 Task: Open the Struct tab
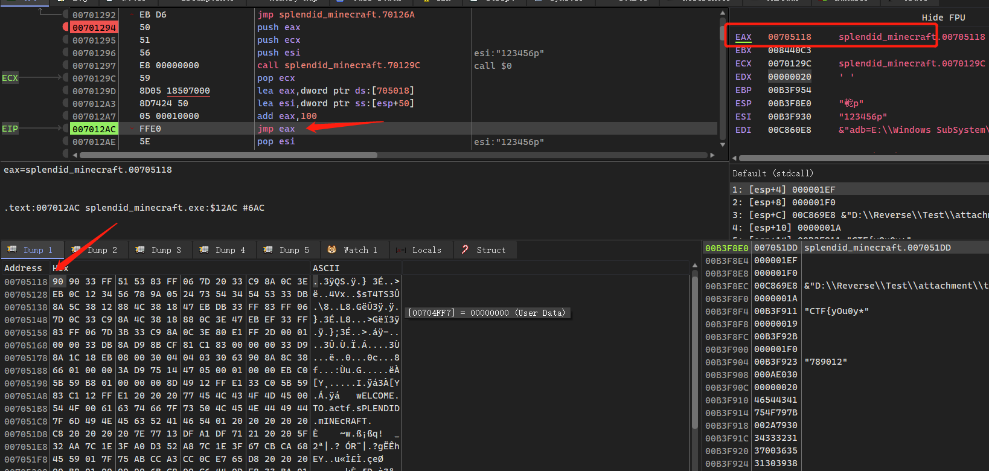(484, 250)
